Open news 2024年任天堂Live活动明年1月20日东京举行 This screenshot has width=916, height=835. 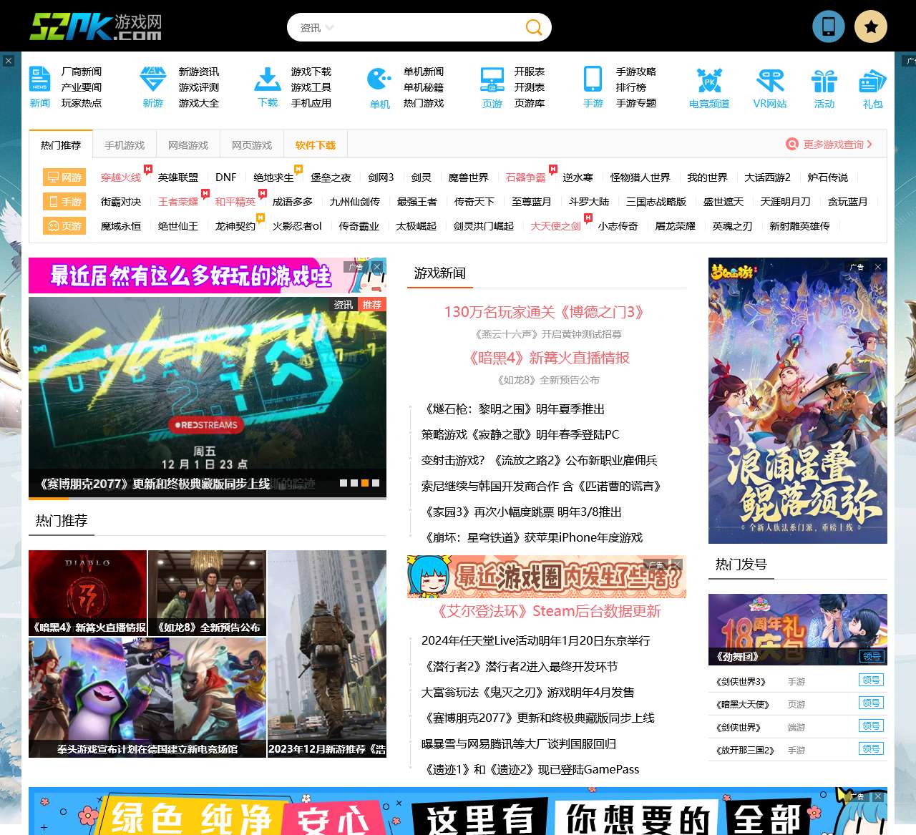tap(536, 641)
